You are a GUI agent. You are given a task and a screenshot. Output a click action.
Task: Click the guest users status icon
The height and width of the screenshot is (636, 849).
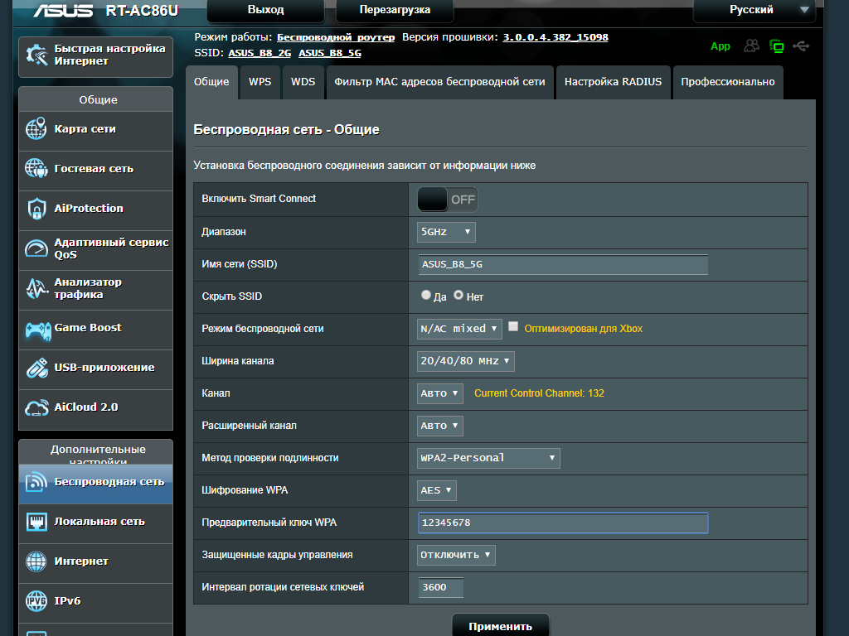[x=751, y=46]
